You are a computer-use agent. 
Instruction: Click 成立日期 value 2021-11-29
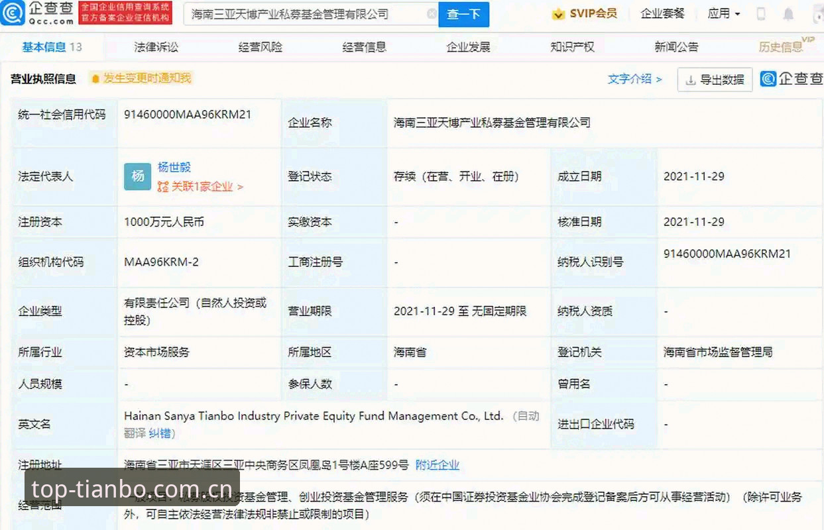pos(694,176)
